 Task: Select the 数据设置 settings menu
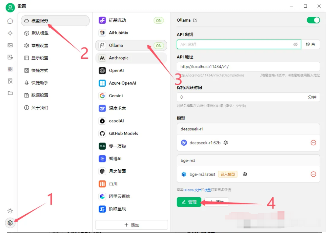click(x=55, y=95)
